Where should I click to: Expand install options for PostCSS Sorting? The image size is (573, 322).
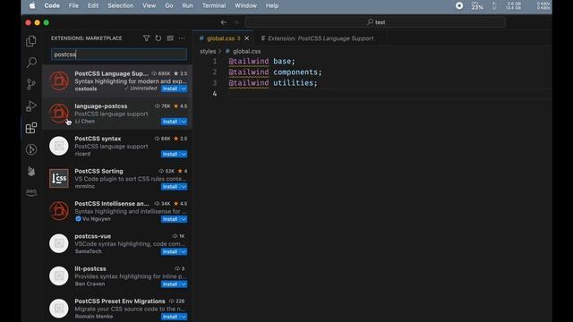(x=184, y=186)
